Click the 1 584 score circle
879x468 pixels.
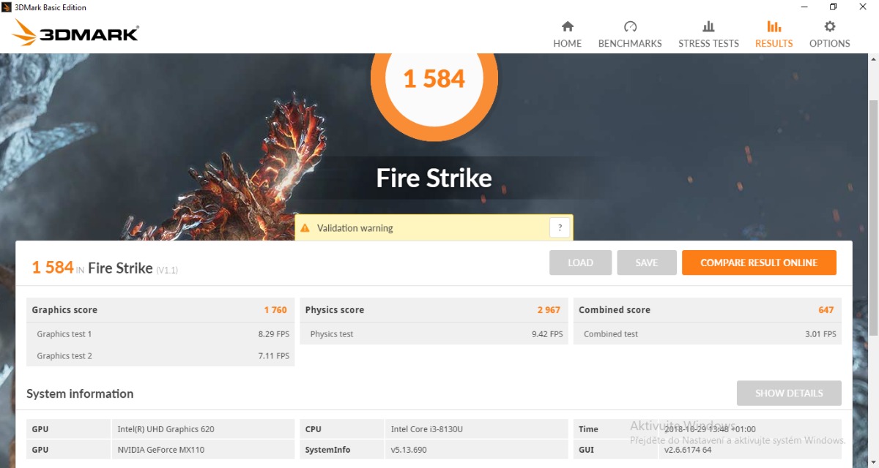pyautogui.click(x=434, y=78)
